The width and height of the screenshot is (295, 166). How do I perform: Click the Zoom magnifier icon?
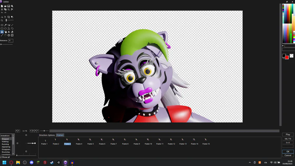point(2,20)
